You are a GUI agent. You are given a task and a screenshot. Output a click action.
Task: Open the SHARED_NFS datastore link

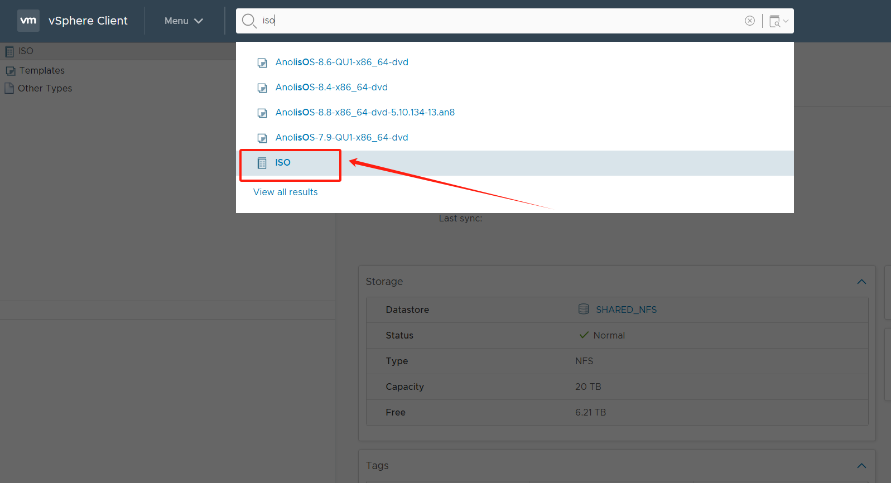[x=626, y=310]
